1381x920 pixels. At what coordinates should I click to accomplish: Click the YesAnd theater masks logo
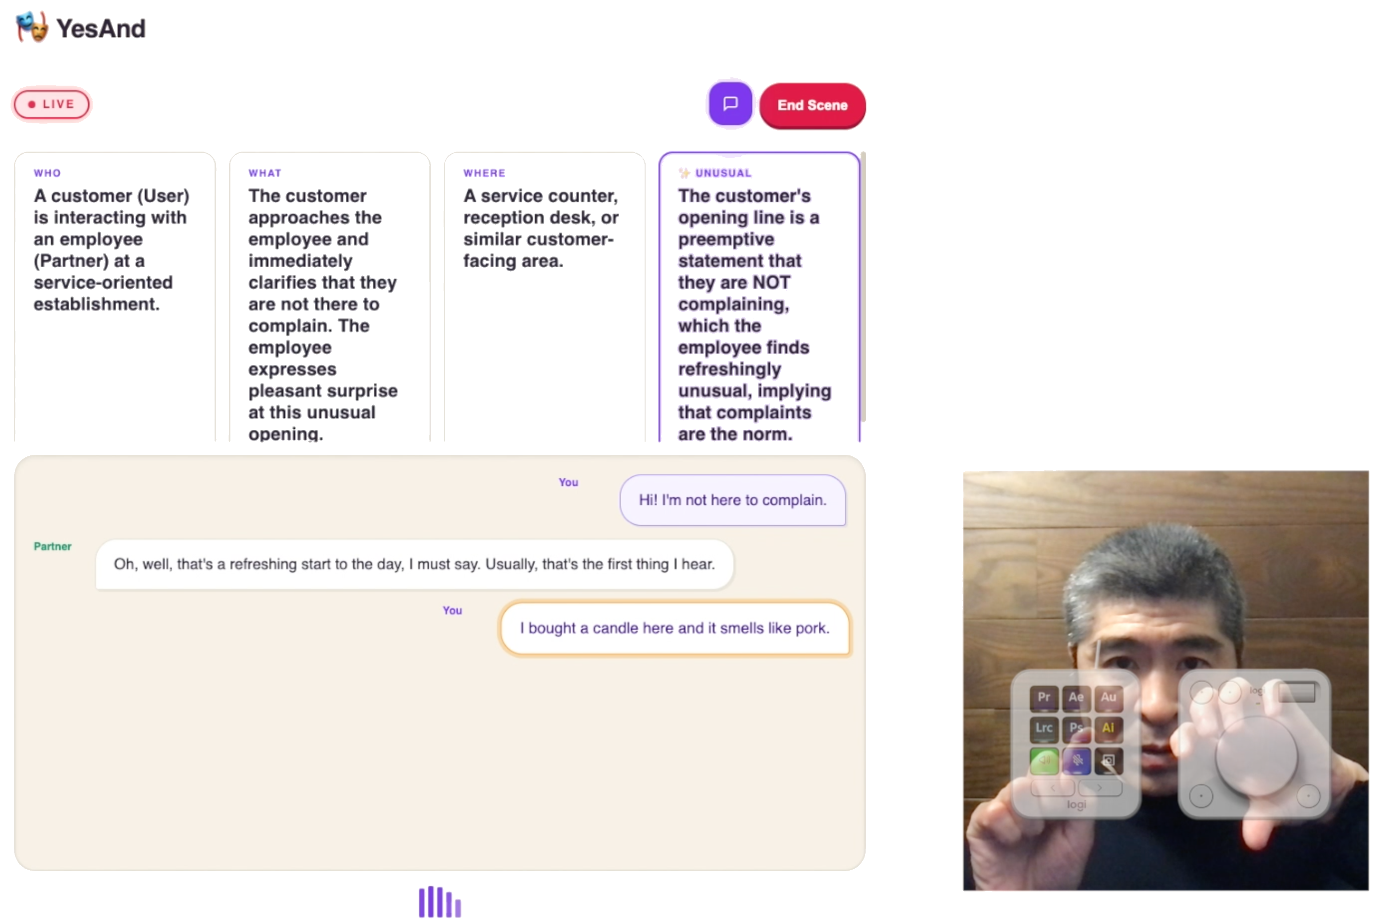tap(32, 27)
